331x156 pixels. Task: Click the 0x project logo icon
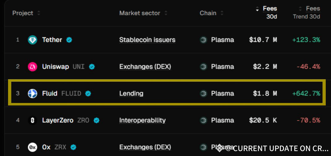pos(33,147)
